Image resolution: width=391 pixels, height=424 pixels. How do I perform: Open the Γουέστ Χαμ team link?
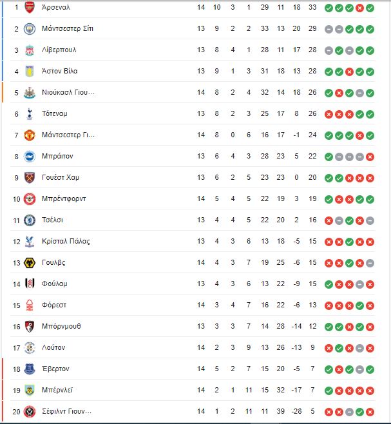pyautogui.click(x=61, y=177)
